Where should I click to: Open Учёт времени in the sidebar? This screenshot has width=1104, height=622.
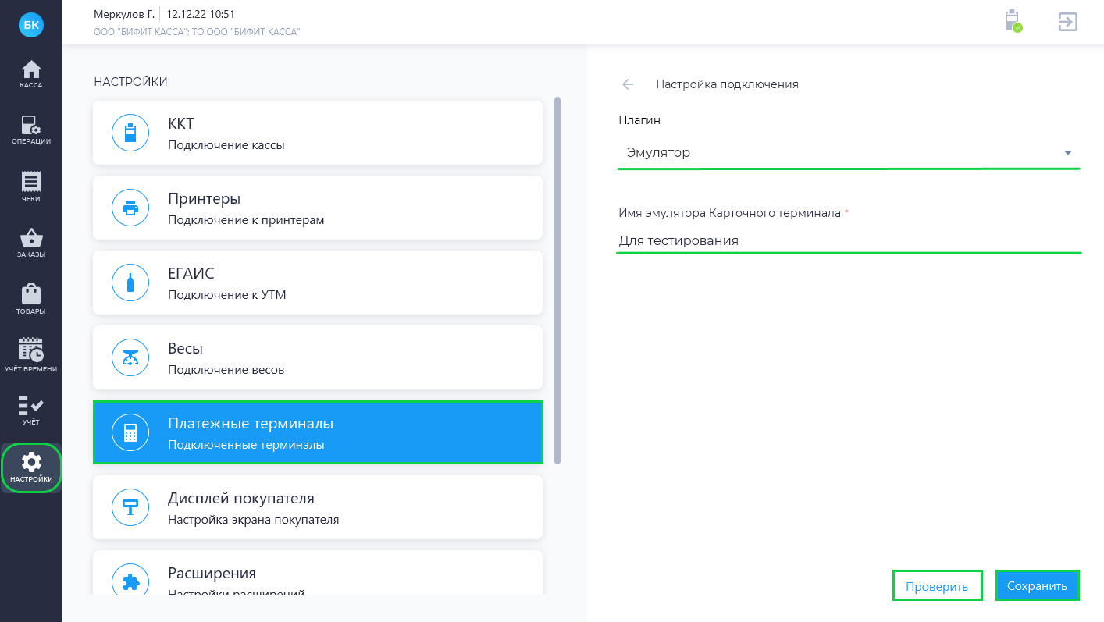point(31,355)
